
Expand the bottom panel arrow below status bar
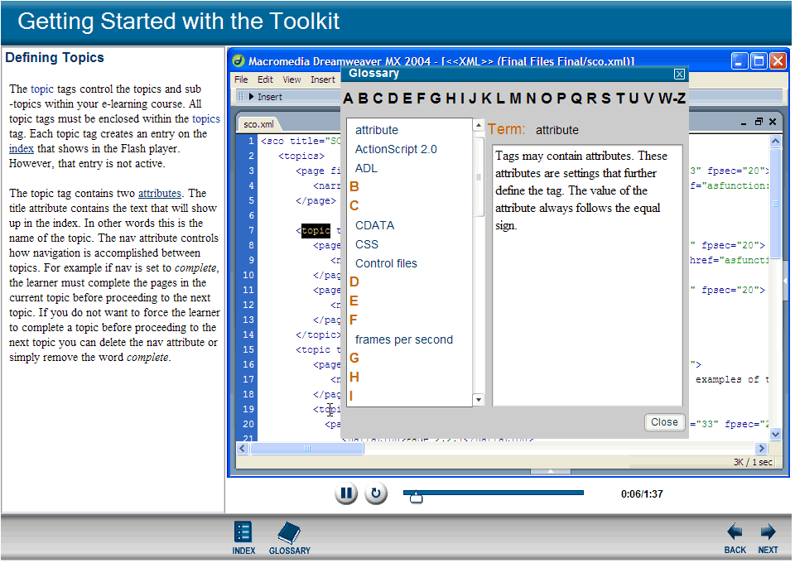coord(551,472)
